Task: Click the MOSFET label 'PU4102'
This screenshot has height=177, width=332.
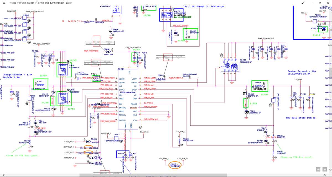Action: pos(71,65)
